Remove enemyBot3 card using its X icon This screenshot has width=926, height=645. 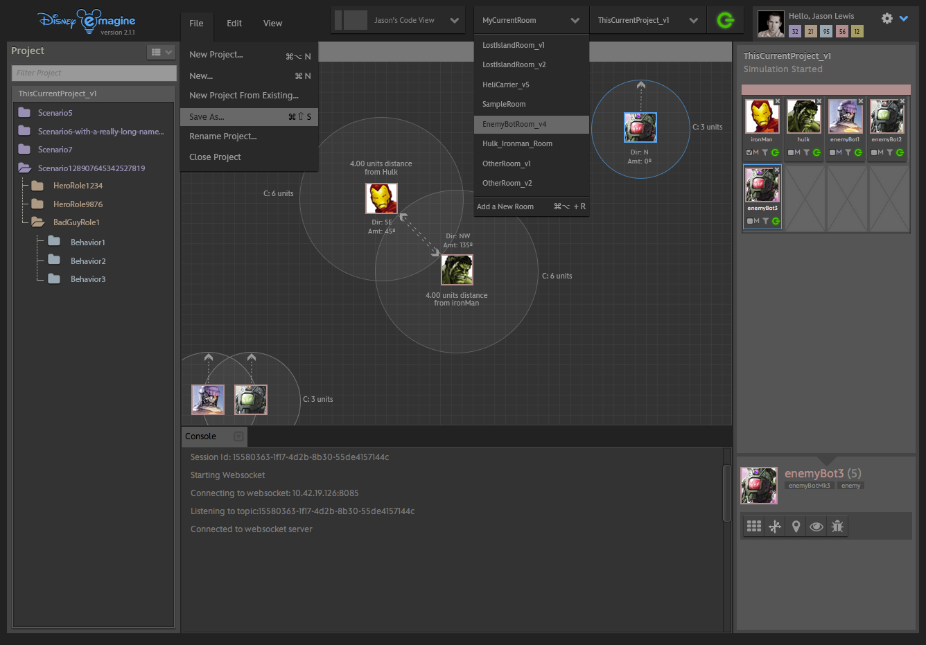click(x=778, y=170)
